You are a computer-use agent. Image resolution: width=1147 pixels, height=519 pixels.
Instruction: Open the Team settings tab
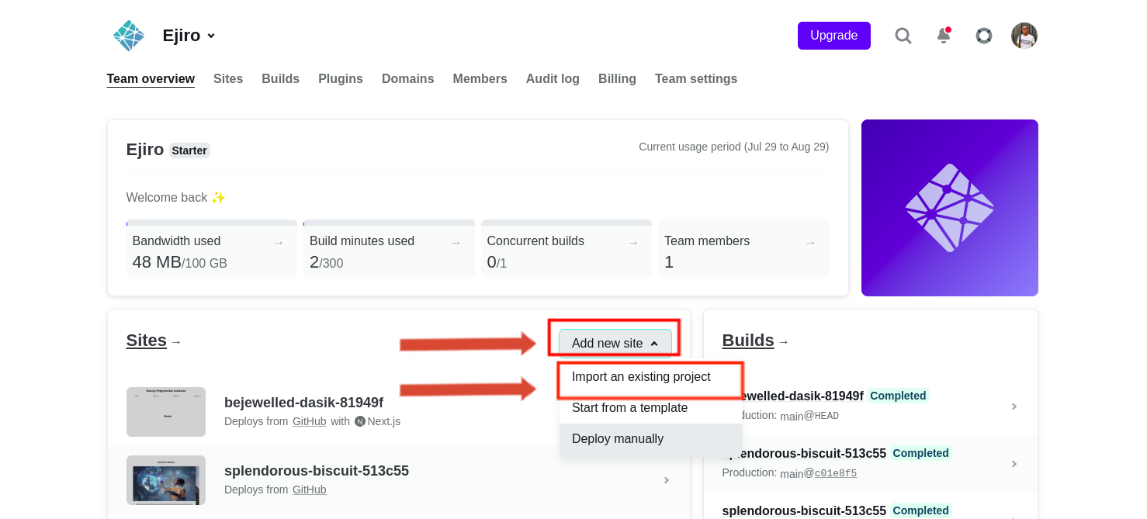pos(696,79)
